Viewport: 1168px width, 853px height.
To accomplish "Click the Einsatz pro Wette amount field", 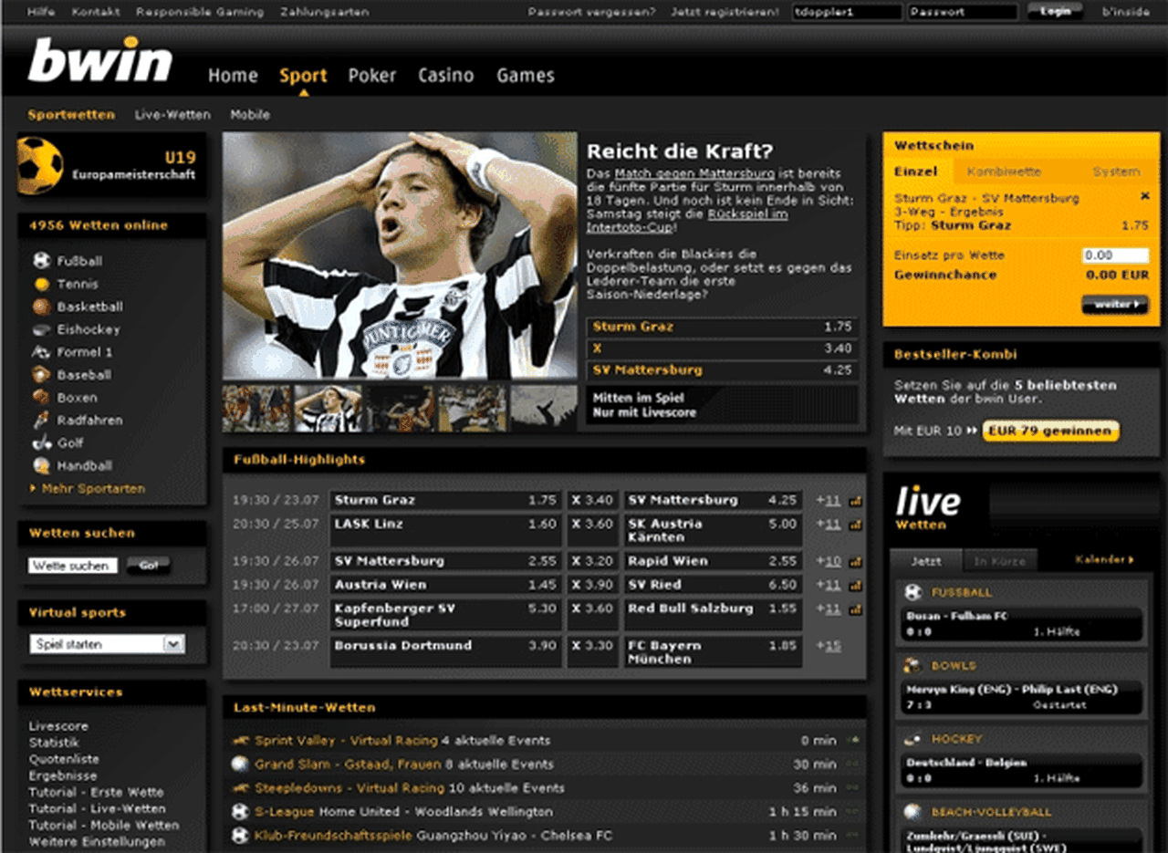I will (1114, 255).
